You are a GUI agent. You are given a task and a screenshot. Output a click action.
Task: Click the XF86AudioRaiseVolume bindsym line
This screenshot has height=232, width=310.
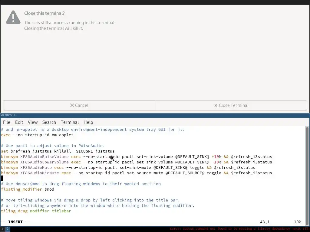(x=137, y=157)
